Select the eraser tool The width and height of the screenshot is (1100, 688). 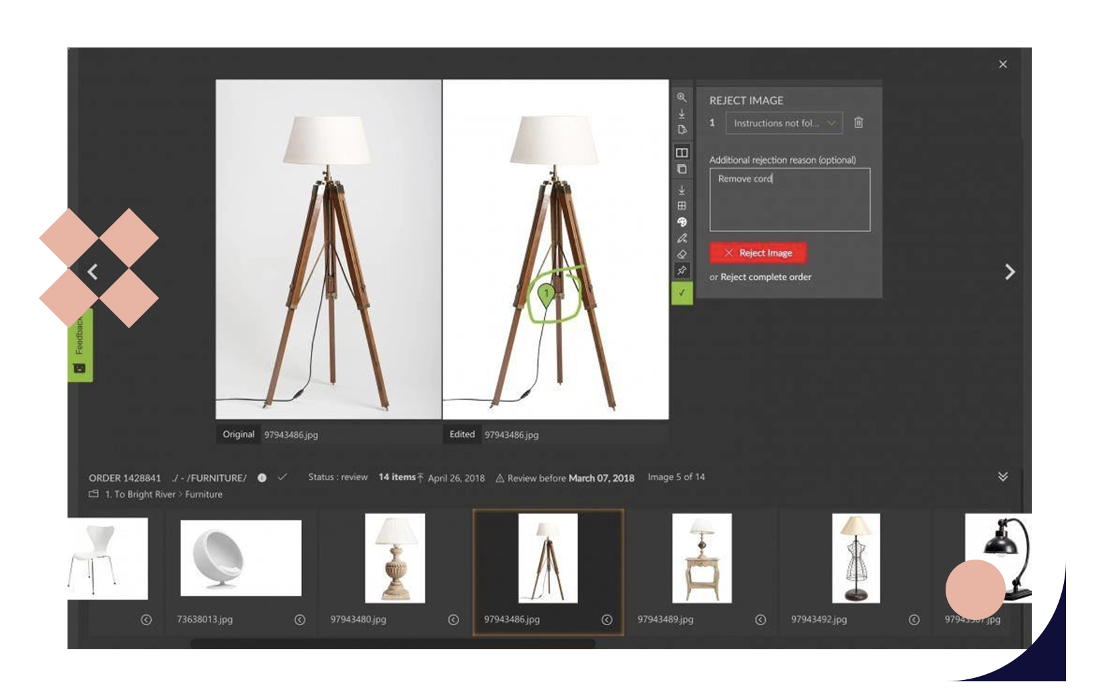[x=682, y=254]
